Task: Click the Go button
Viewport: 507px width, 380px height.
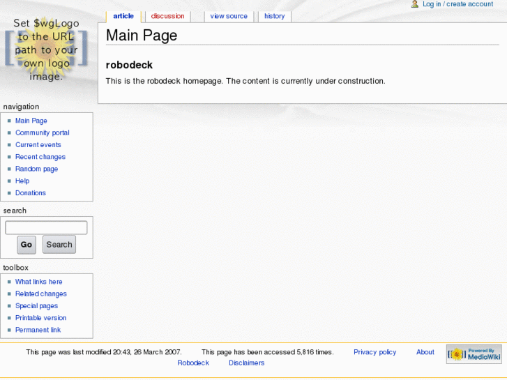Action: pos(27,245)
